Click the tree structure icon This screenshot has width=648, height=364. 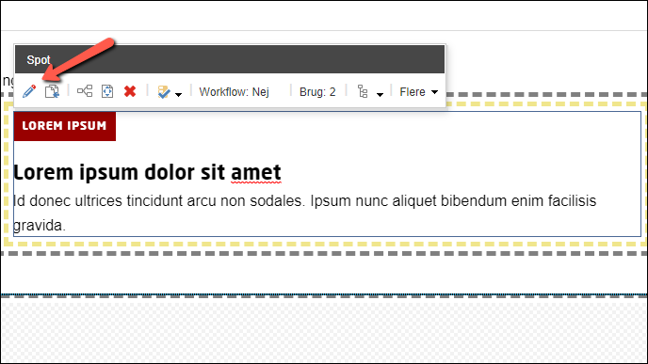coord(363,91)
